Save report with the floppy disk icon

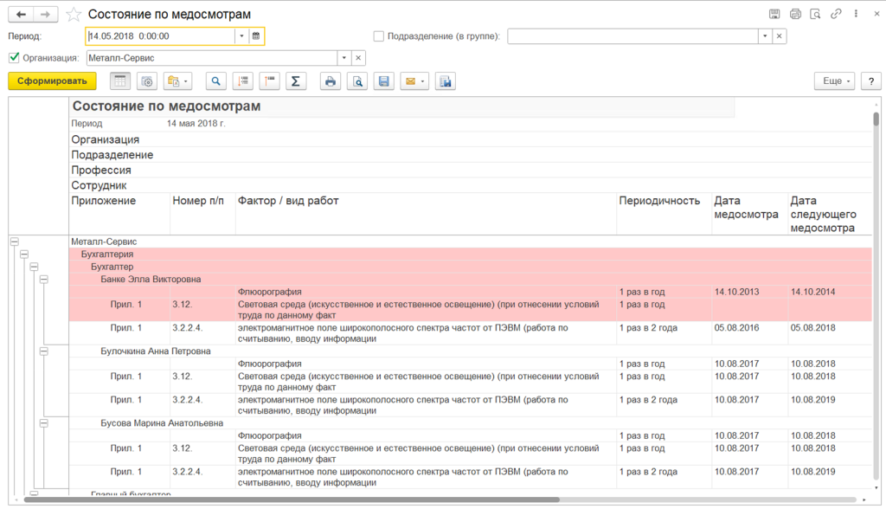(x=383, y=81)
